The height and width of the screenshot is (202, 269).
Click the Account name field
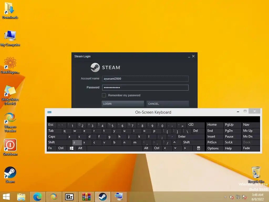click(x=145, y=79)
